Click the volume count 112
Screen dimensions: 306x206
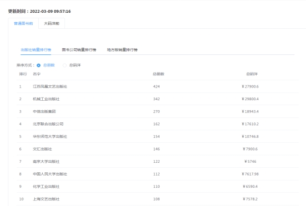click(x=156, y=174)
